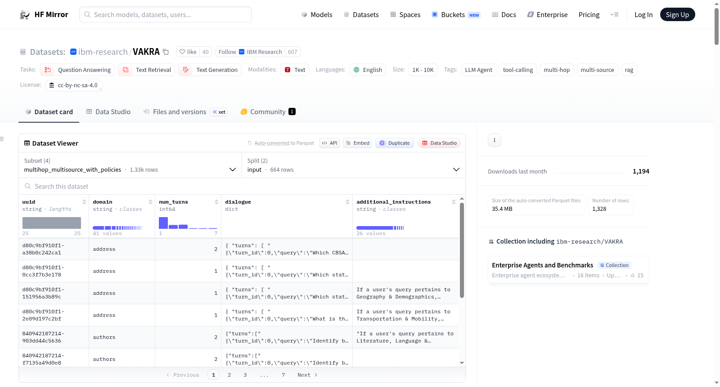Select the Text modality tag
The image size is (720, 387).
click(295, 70)
